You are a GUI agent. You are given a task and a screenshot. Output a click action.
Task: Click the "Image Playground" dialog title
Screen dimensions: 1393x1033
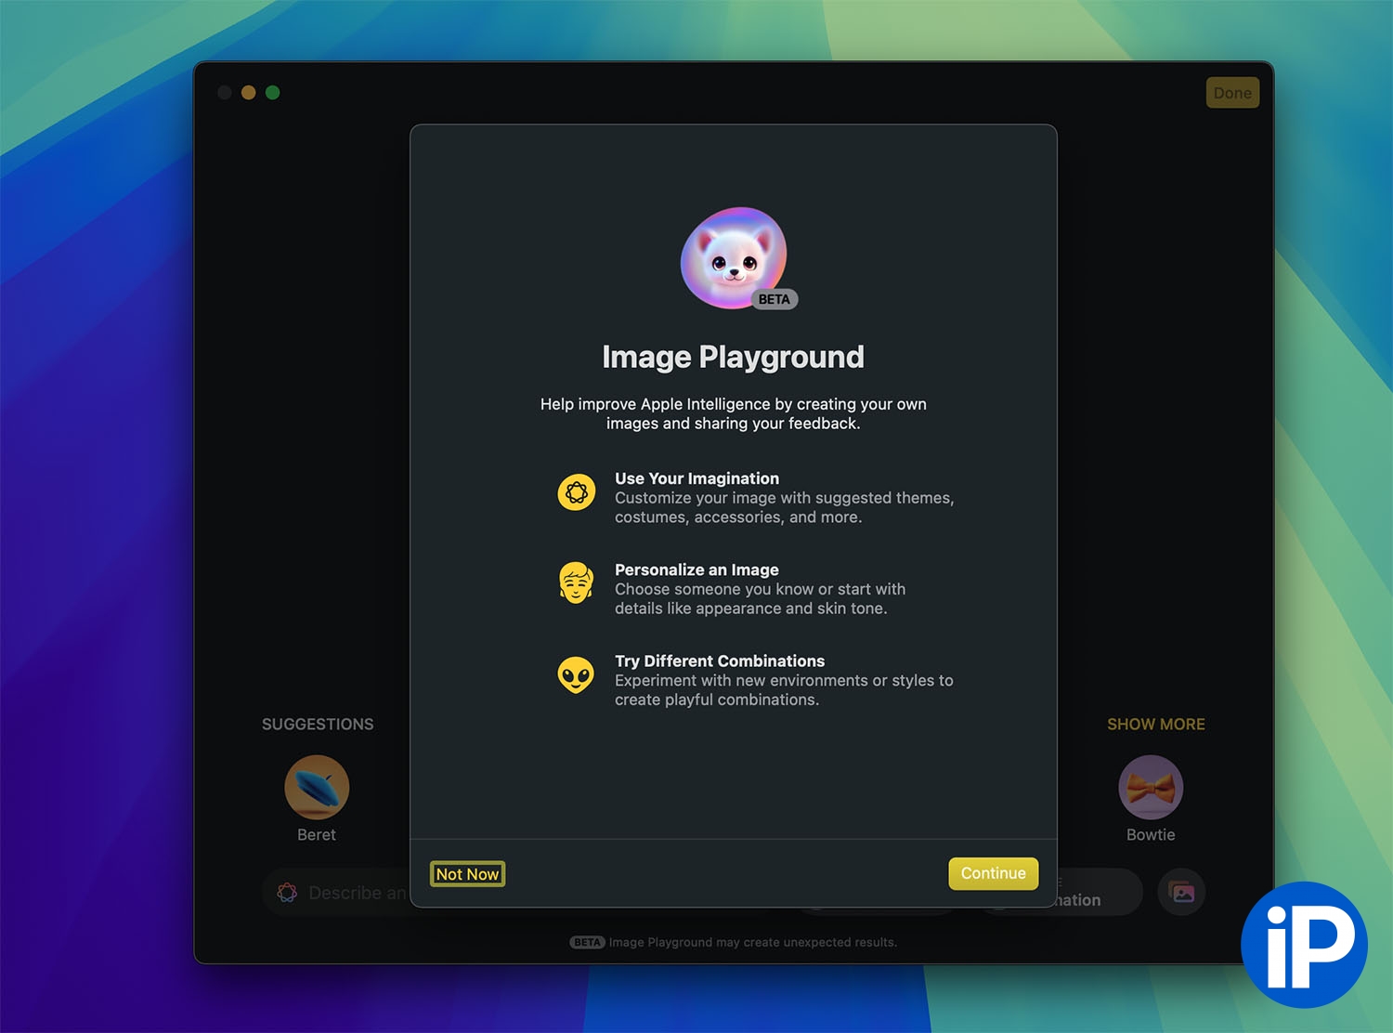[733, 357]
